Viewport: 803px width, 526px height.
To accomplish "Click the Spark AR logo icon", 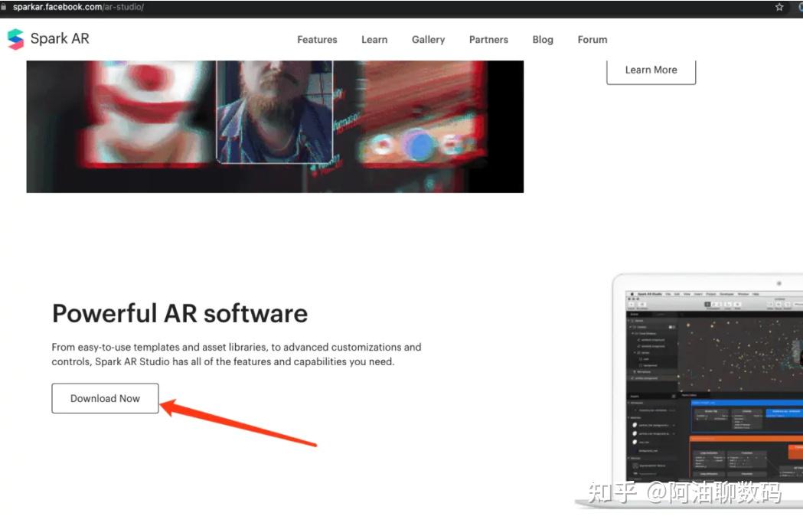I will pyautogui.click(x=15, y=39).
